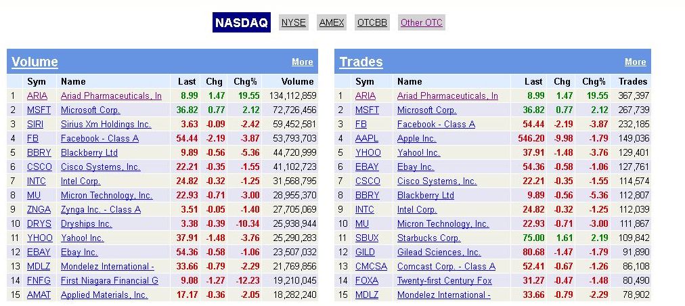The height and width of the screenshot is (306, 685).
Task: Switch to the NYSE exchange tab
Action: tap(293, 22)
